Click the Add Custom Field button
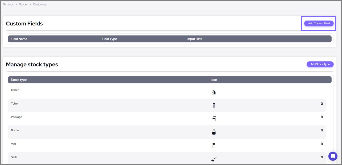Image resolution: width=342 pixels, height=165 pixels. click(x=319, y=23)
